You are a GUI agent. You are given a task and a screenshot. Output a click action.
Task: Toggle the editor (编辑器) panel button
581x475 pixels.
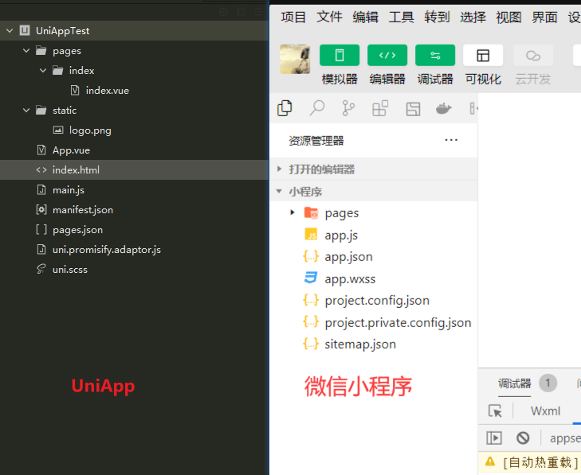(387, 56)
